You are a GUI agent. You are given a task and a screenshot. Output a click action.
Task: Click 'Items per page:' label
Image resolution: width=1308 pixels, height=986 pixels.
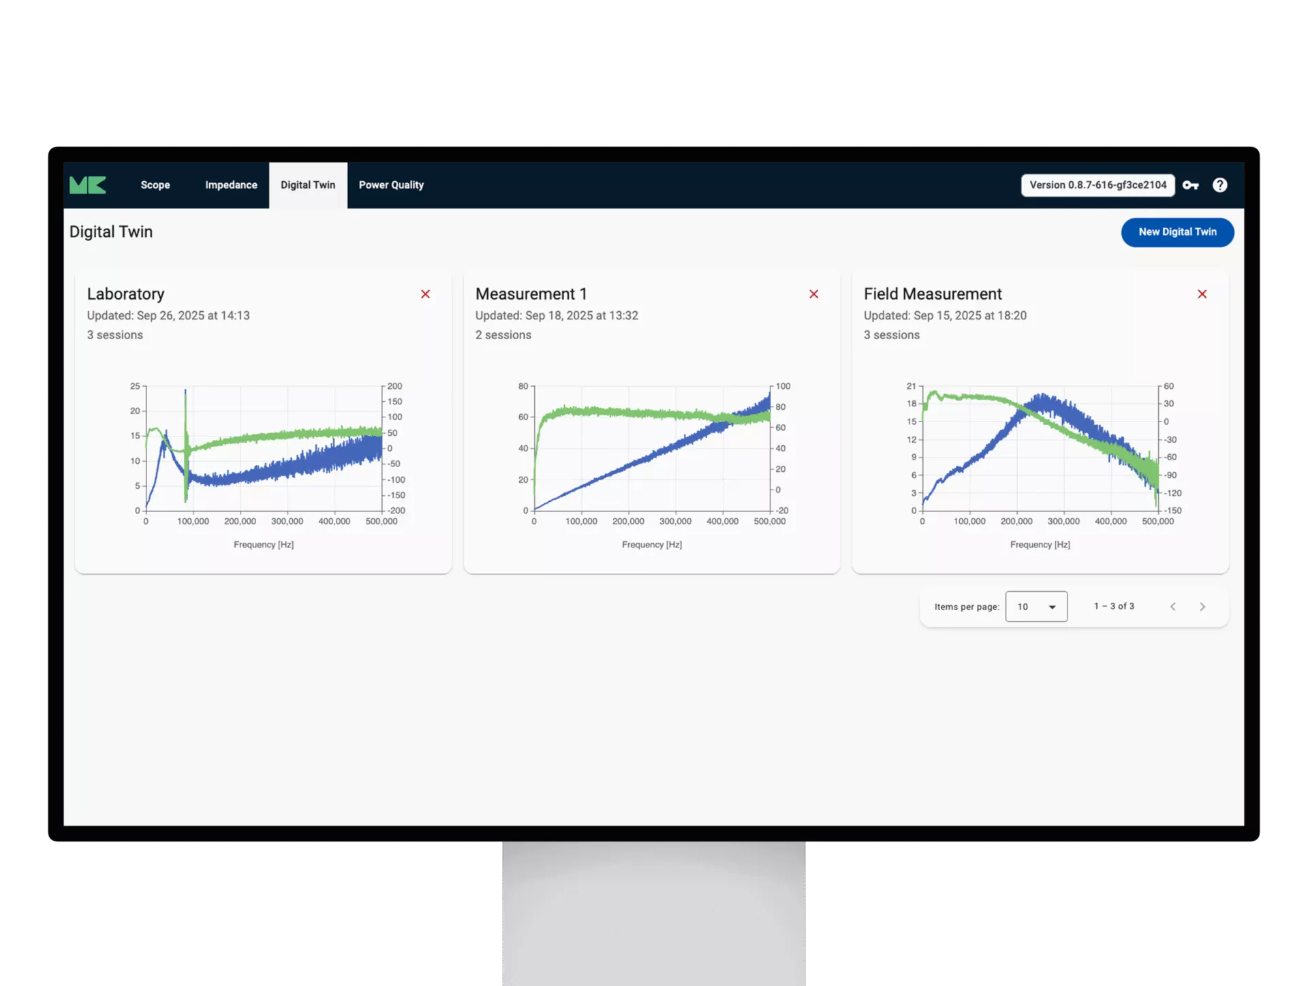pyautogui.click(x=967, y=607)
